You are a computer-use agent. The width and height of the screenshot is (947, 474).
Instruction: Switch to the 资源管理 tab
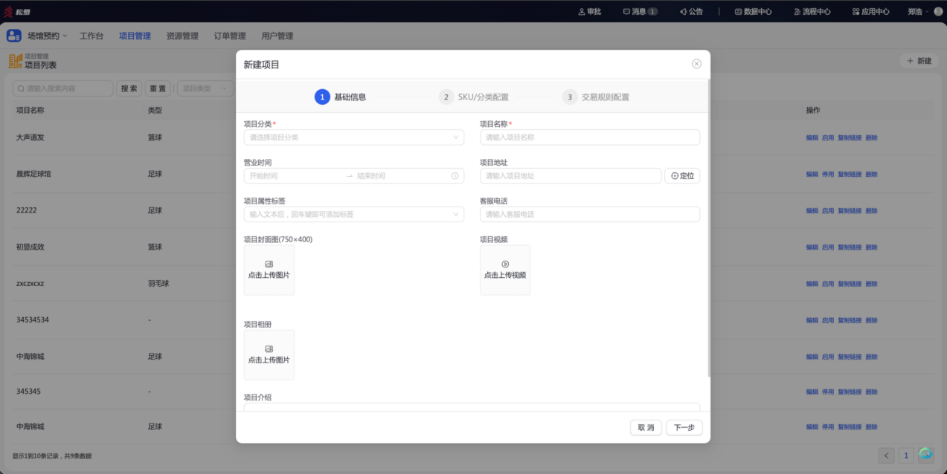[182, 36]
